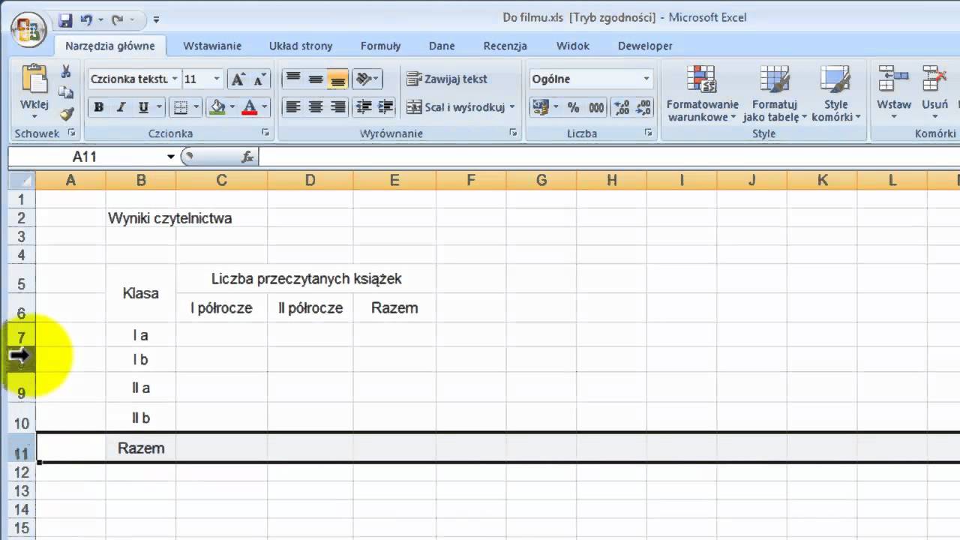Switch to the Układ strony tab
The image size is (960, 540).
[x=301, y=46]
